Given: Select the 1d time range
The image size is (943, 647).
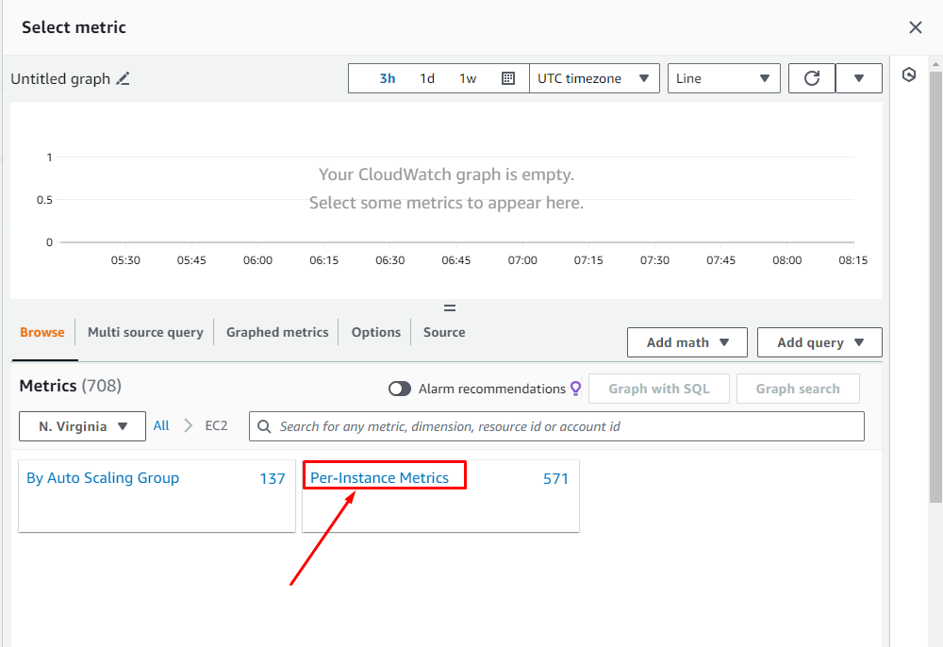Looking at the screenshot, I should tap(427, 78).
